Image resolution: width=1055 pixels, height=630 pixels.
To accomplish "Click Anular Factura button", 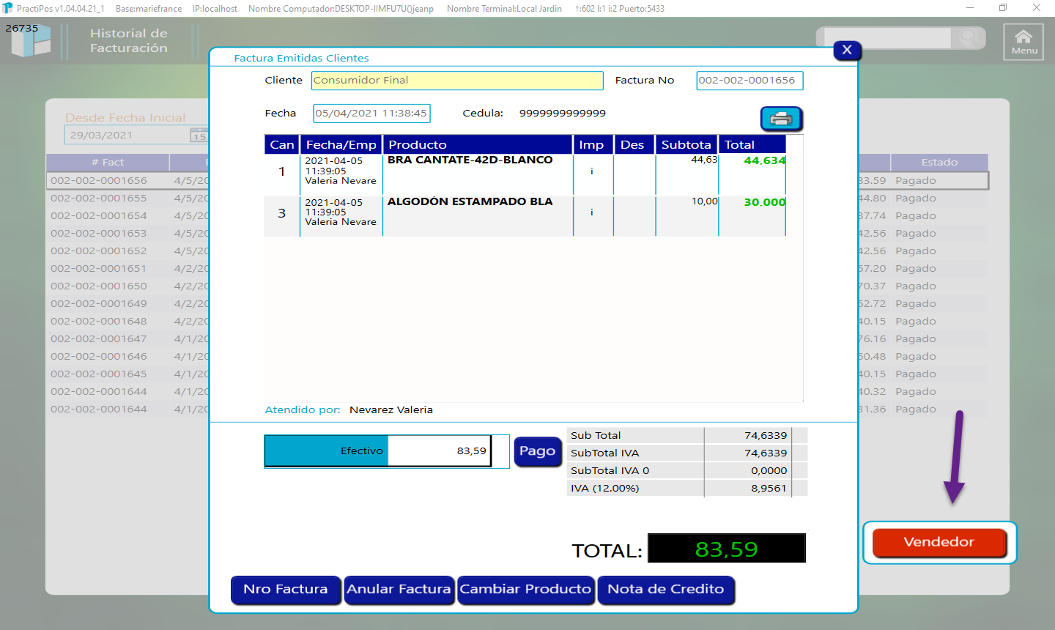I will coord(399,590).
